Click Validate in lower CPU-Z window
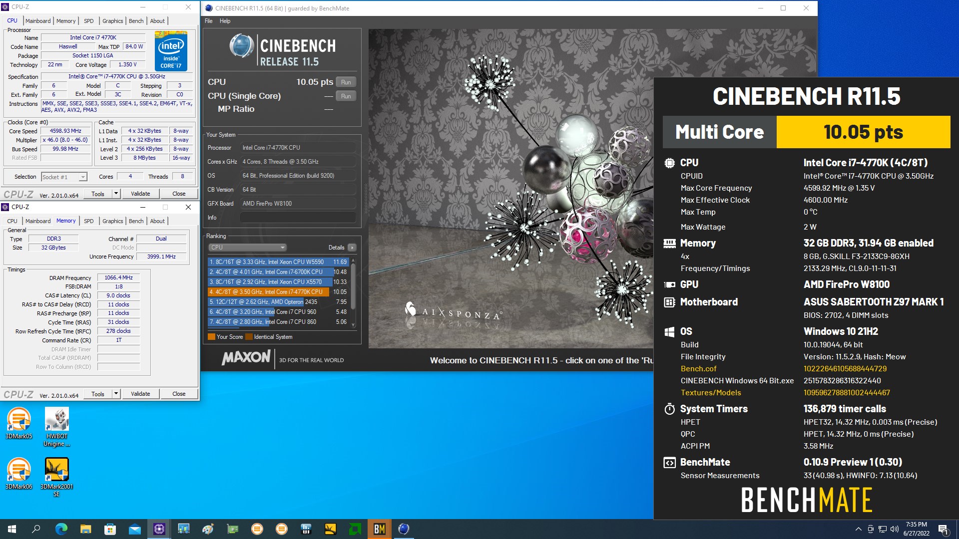The image size is (959, 539). [x=140, y=394]
